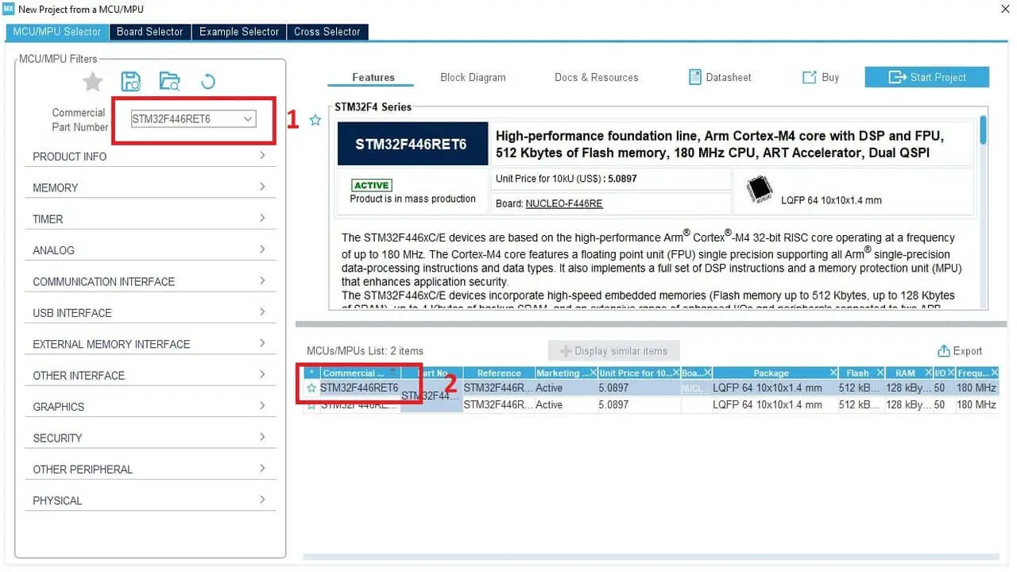Toggle the favorite star on the STM32F446RET6 row
1017x572 pixels.
pos(311,388)
